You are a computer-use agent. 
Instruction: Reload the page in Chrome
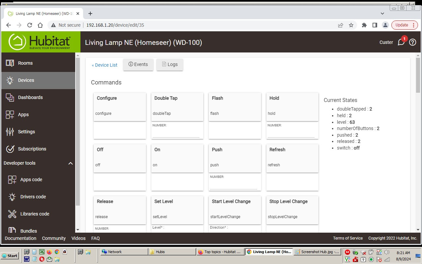coord(30,25)
